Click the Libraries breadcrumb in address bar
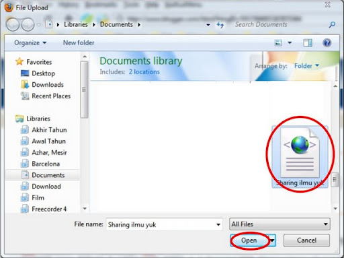 click(76, 24)
